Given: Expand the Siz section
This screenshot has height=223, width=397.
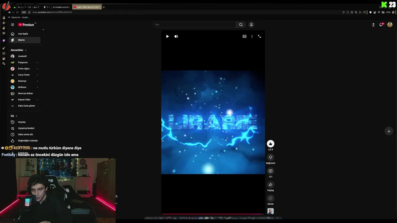Looking at the screenshot, I should point(14,116).
